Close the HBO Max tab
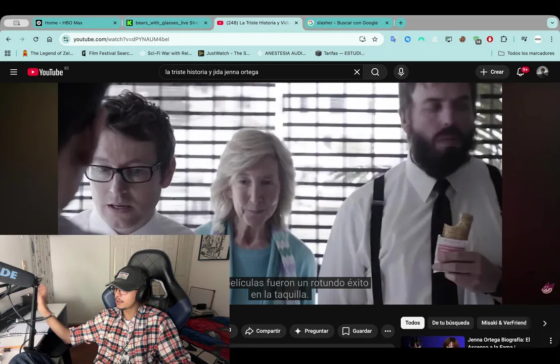 [x=115, y=23]
